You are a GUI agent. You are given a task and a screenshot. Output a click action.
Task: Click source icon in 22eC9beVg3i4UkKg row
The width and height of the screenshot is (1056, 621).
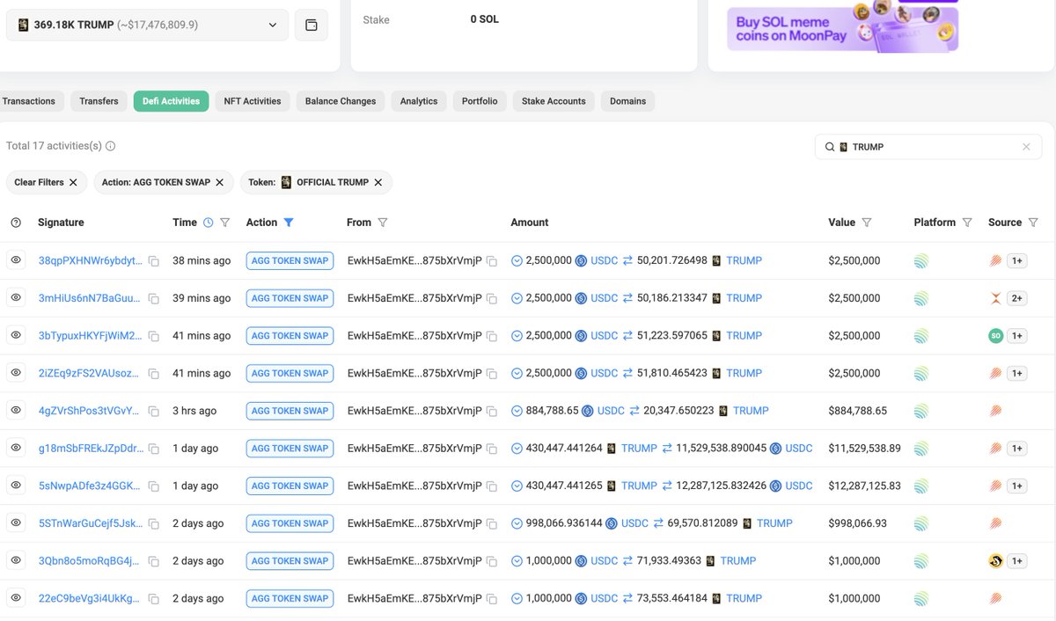click(996, 598)
